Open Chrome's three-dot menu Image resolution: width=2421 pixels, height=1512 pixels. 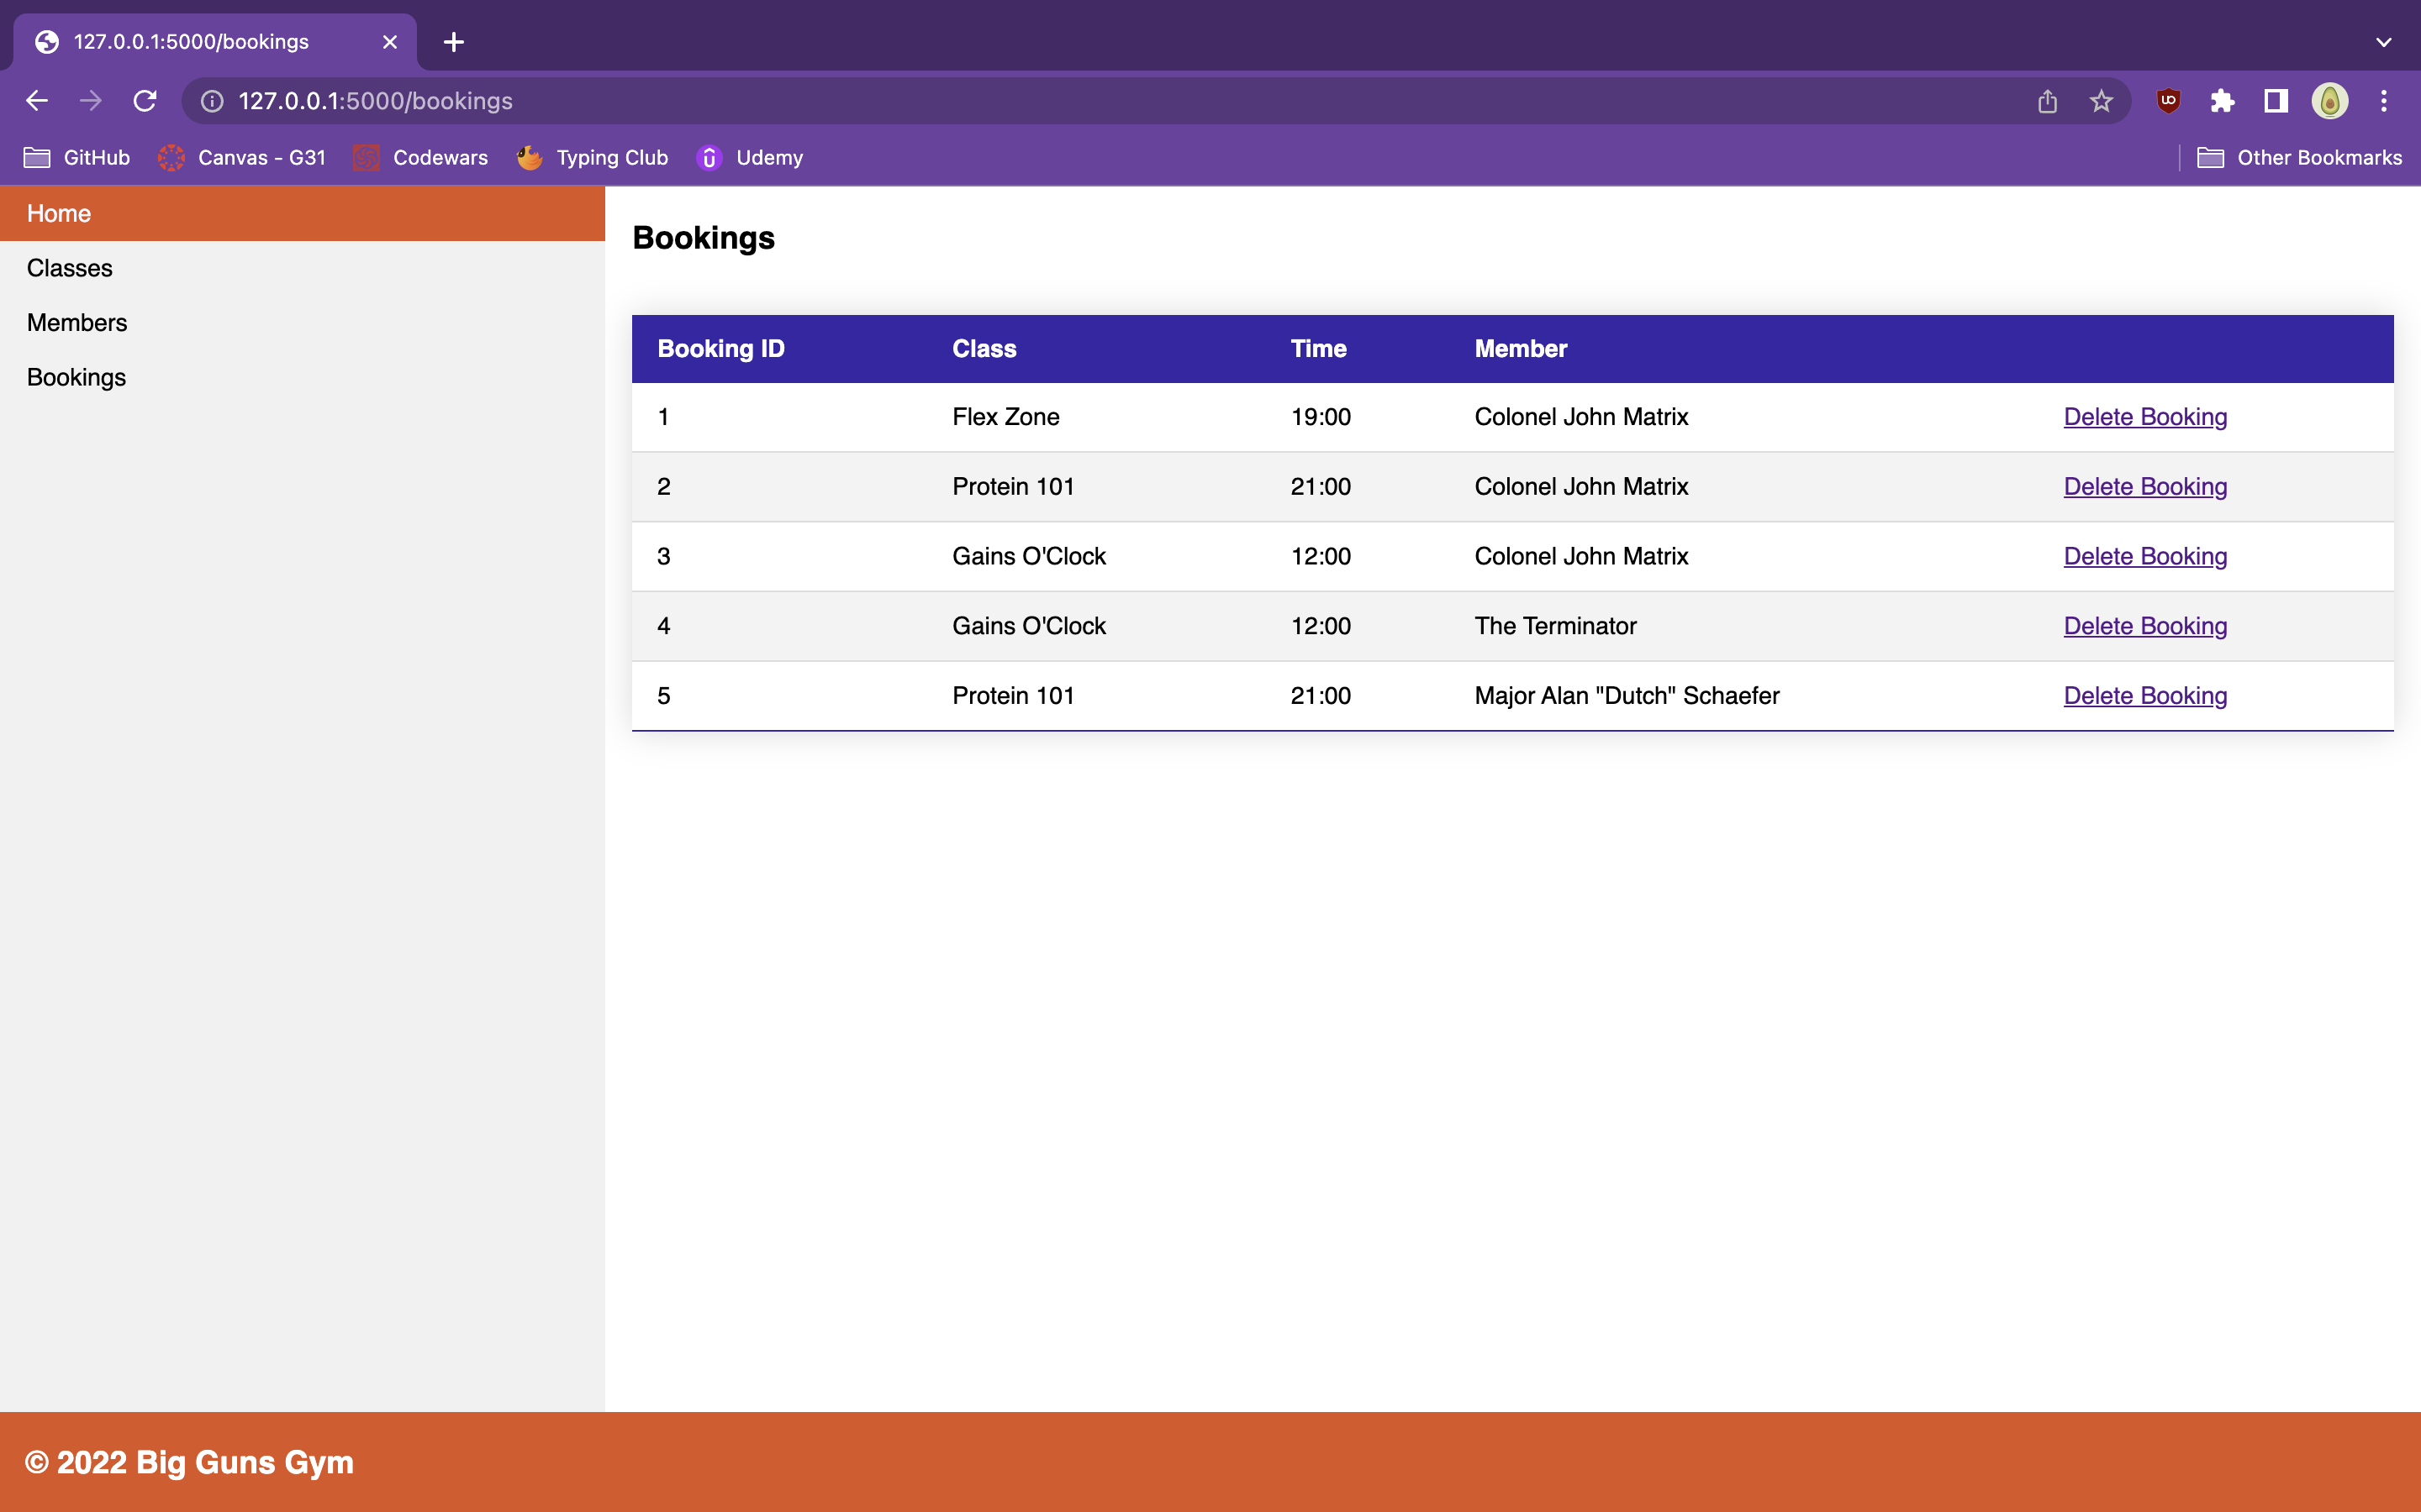2384,101
